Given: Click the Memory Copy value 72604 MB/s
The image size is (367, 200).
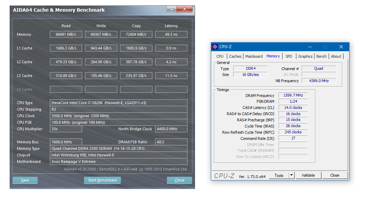Looking at the screenshot, I should (x=136, y=34).
